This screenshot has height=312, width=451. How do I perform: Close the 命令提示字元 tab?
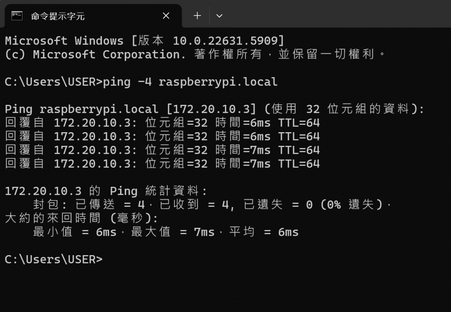pyautogui.click(x=166, y=15)
